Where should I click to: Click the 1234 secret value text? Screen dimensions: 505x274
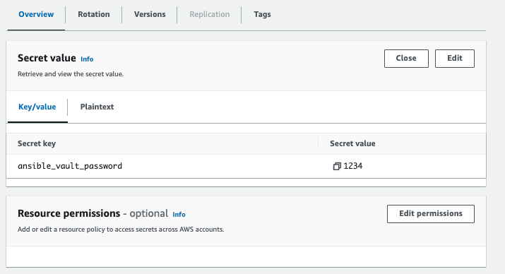pyautogui.click(x=353, y=166)
